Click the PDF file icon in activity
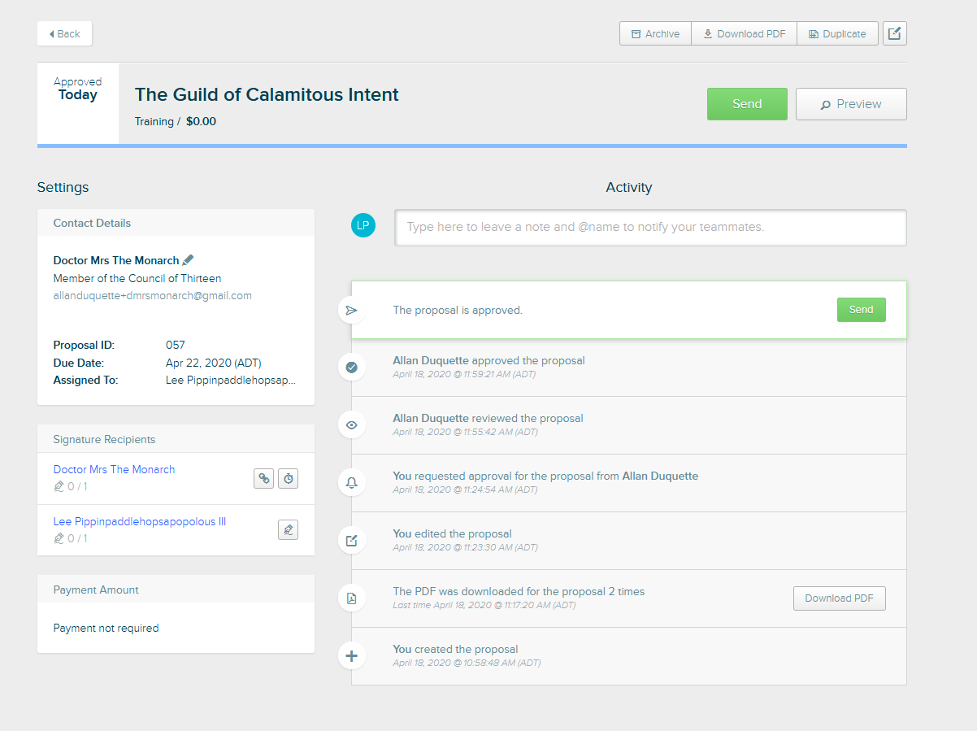 [351, 598]
